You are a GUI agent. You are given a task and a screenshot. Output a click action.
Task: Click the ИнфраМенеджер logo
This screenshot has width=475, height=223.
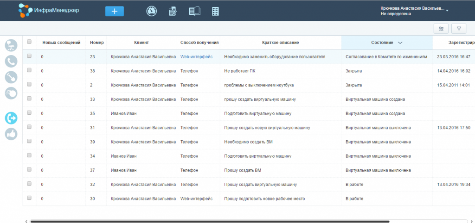tap(48, 10)
